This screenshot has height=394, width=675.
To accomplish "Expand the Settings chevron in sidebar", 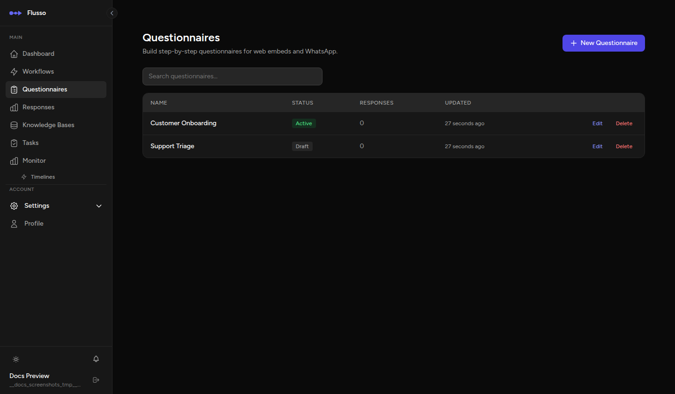I will [x=99, y=206].
